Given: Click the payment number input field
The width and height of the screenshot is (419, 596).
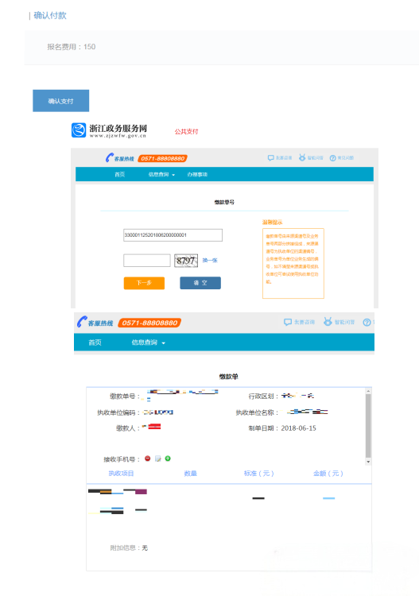Looking at the screenshot, I should coord(173,235).
